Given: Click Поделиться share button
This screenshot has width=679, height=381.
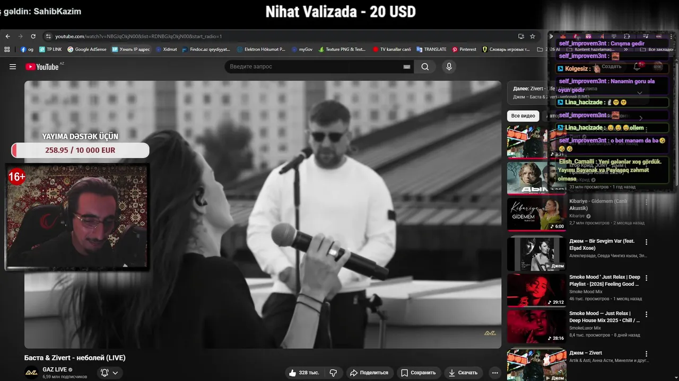Looking at the screenshot, I should pos(370,373).
